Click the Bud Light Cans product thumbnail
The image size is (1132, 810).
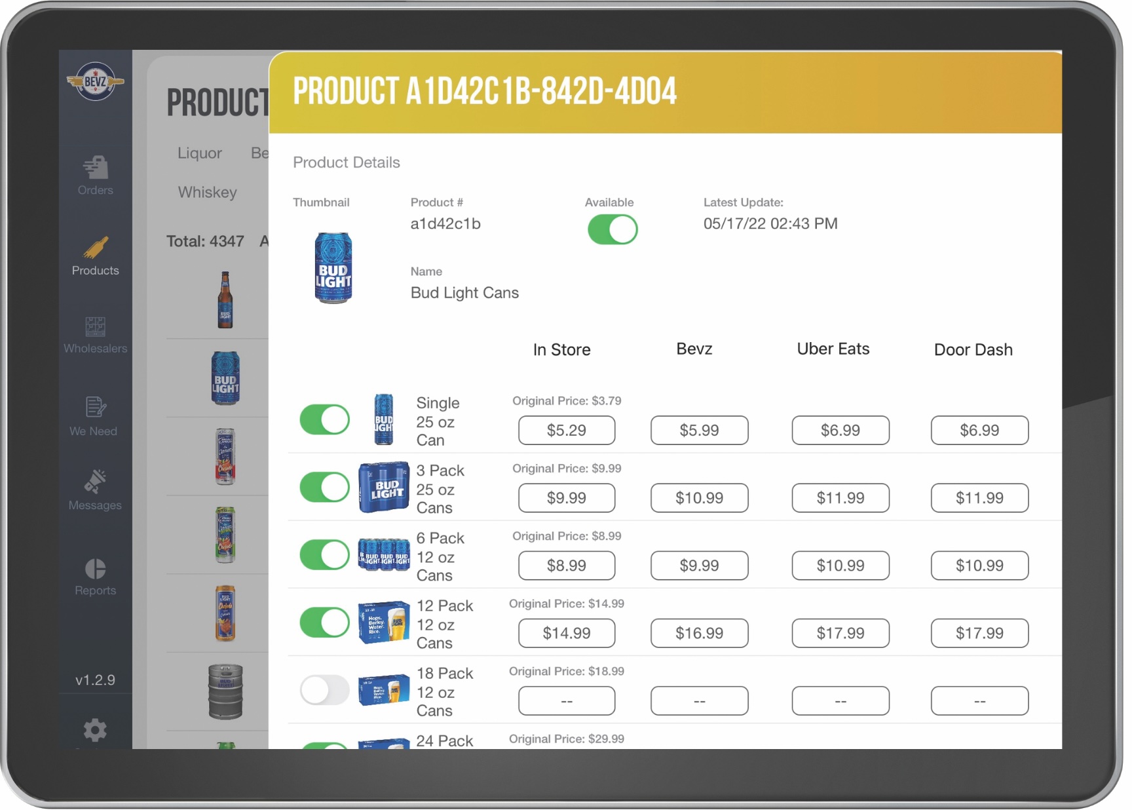pos(333,267)
